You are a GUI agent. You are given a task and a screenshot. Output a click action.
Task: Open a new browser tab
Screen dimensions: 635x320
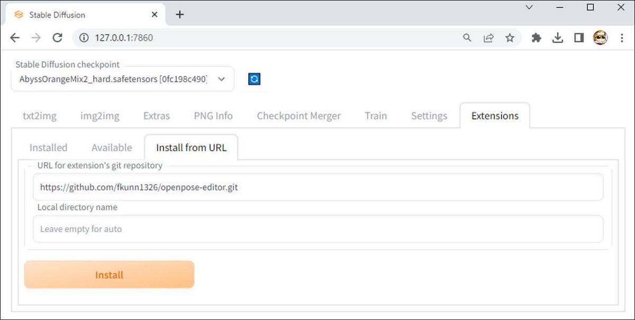(x=180, y=14)
